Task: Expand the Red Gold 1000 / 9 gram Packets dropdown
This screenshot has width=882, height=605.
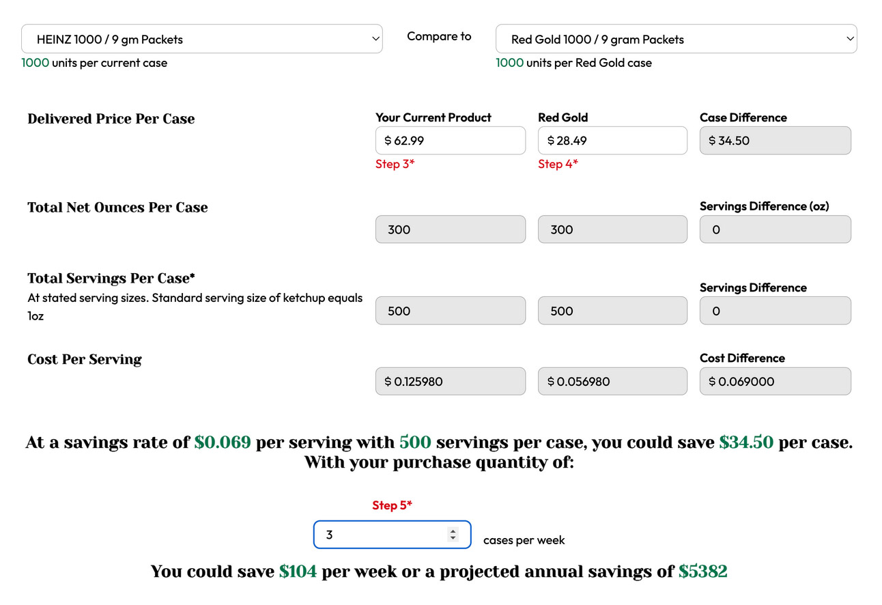Action: pos(676,39)
